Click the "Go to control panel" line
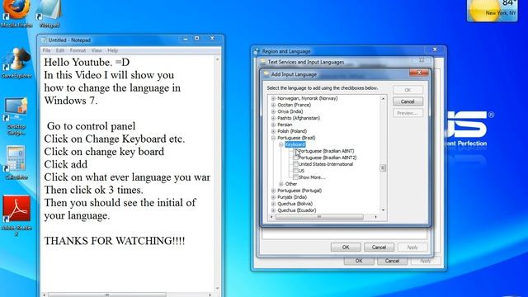The height and width of the screenshot is (297, 528). pyautogui.click(x=91, y=126)
